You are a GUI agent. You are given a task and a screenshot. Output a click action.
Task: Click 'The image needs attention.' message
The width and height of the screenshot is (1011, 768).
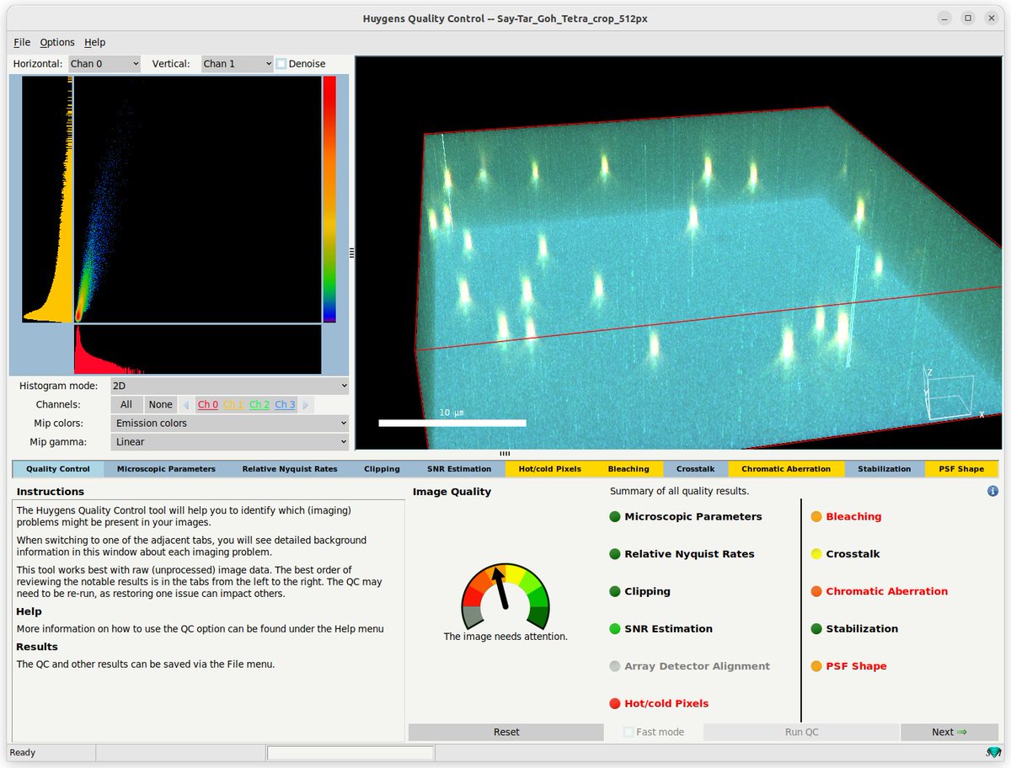click(505, 637)
